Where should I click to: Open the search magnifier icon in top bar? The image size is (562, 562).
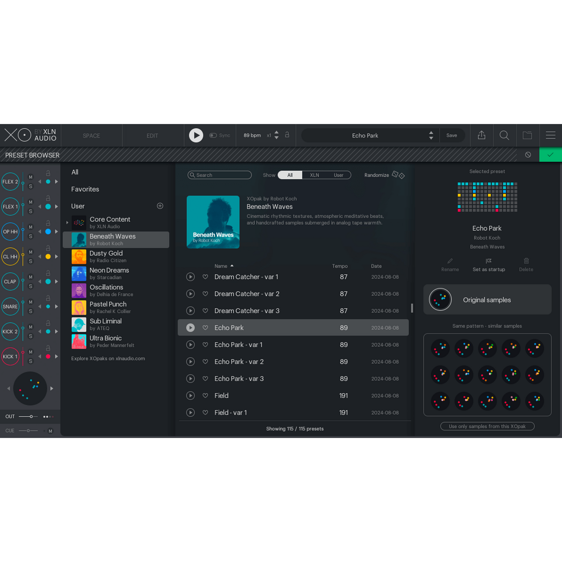tap(504, 135)
